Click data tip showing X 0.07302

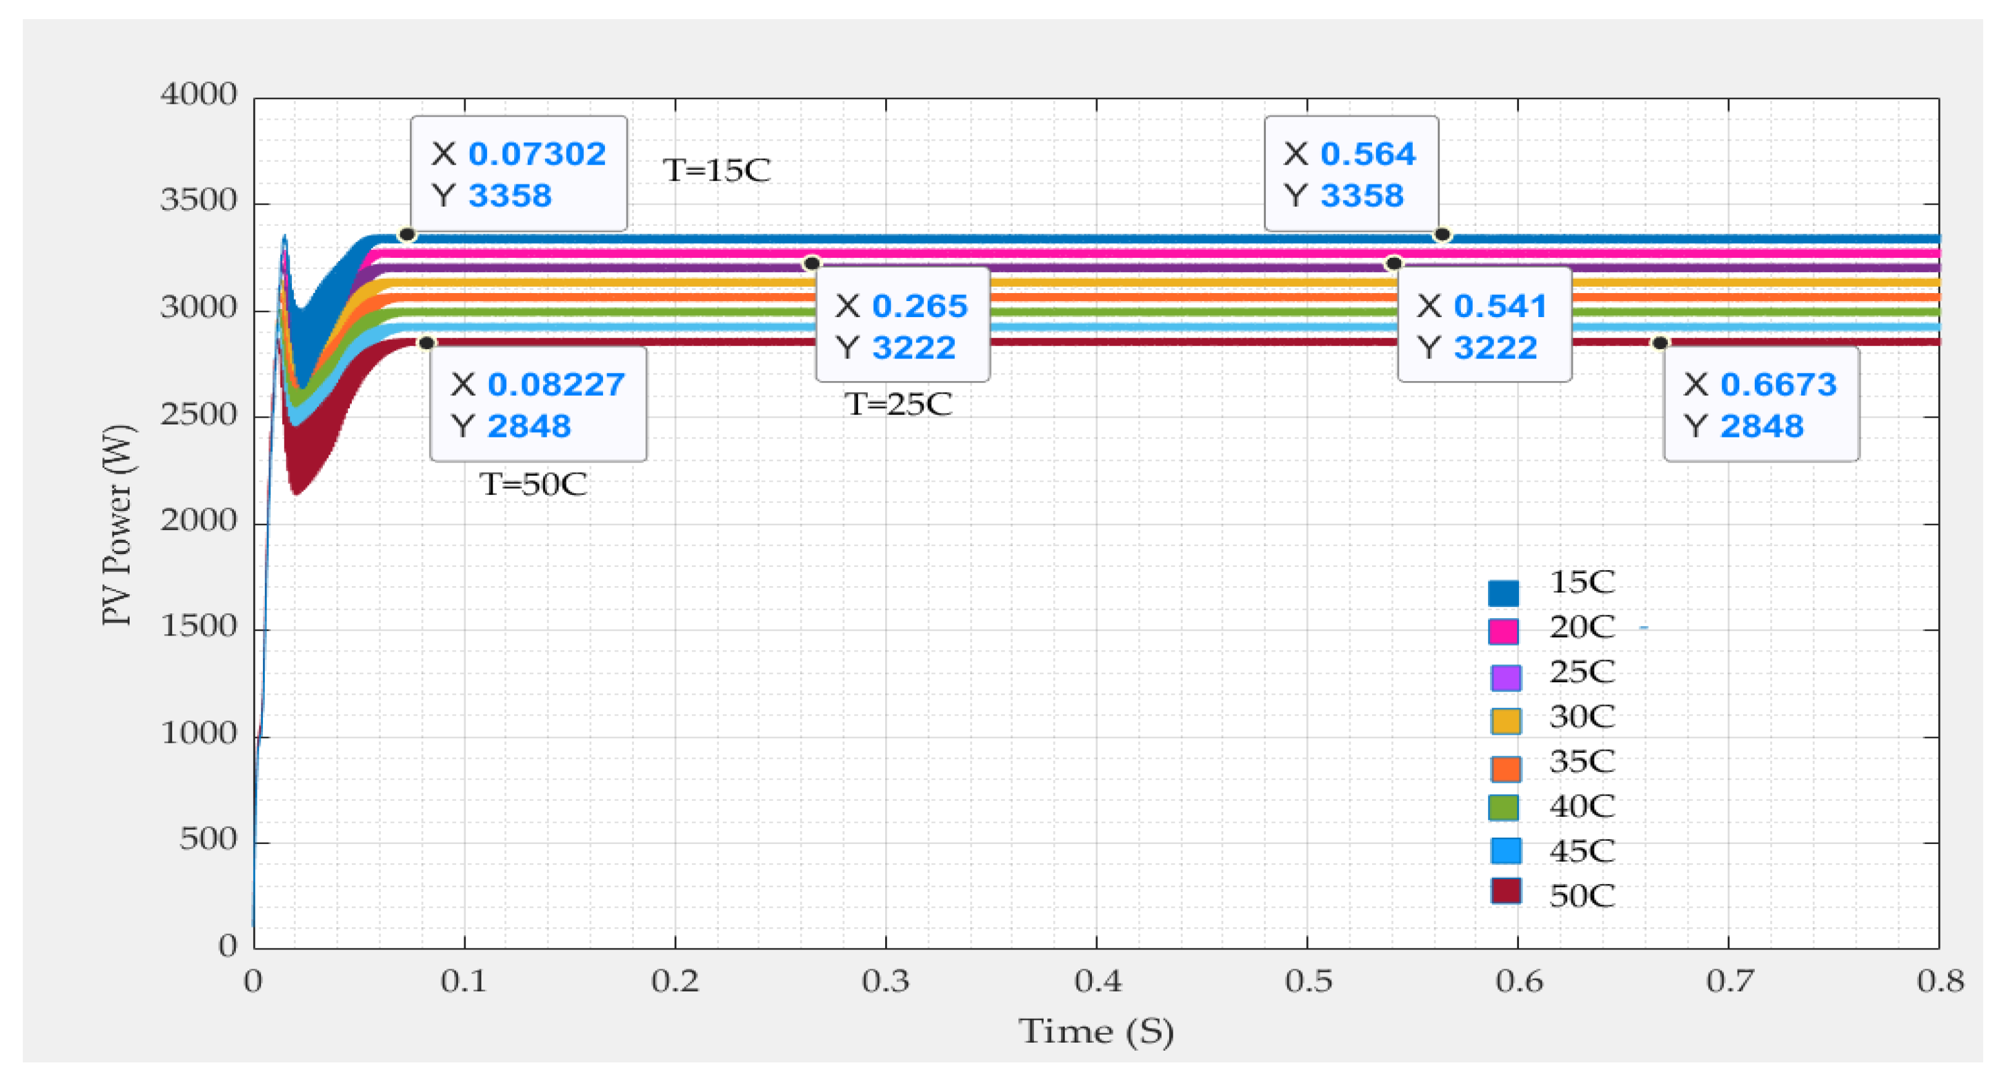[x=518, y=175]
